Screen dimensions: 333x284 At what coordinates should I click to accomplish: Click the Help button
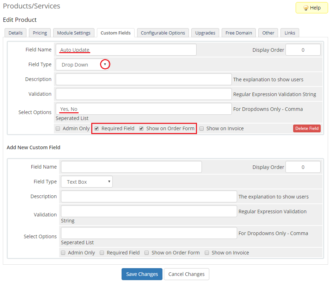pos(312,8)
